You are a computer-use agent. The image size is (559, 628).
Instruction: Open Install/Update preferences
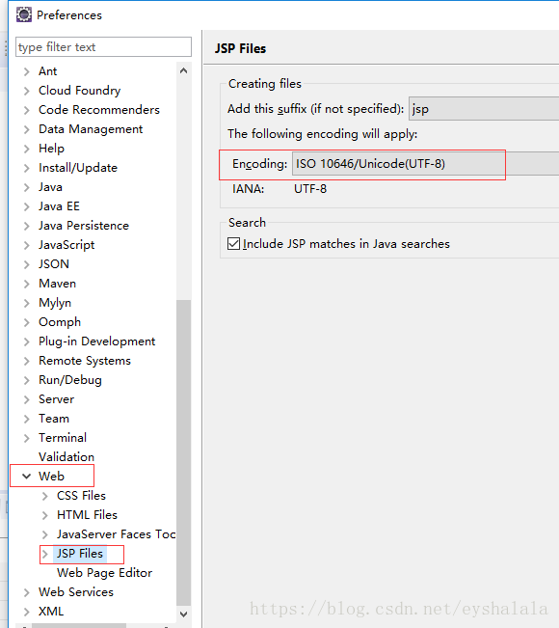click(78, 168)
